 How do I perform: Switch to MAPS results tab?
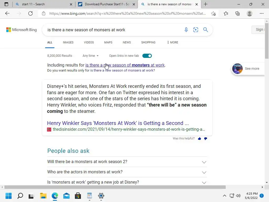108,42
